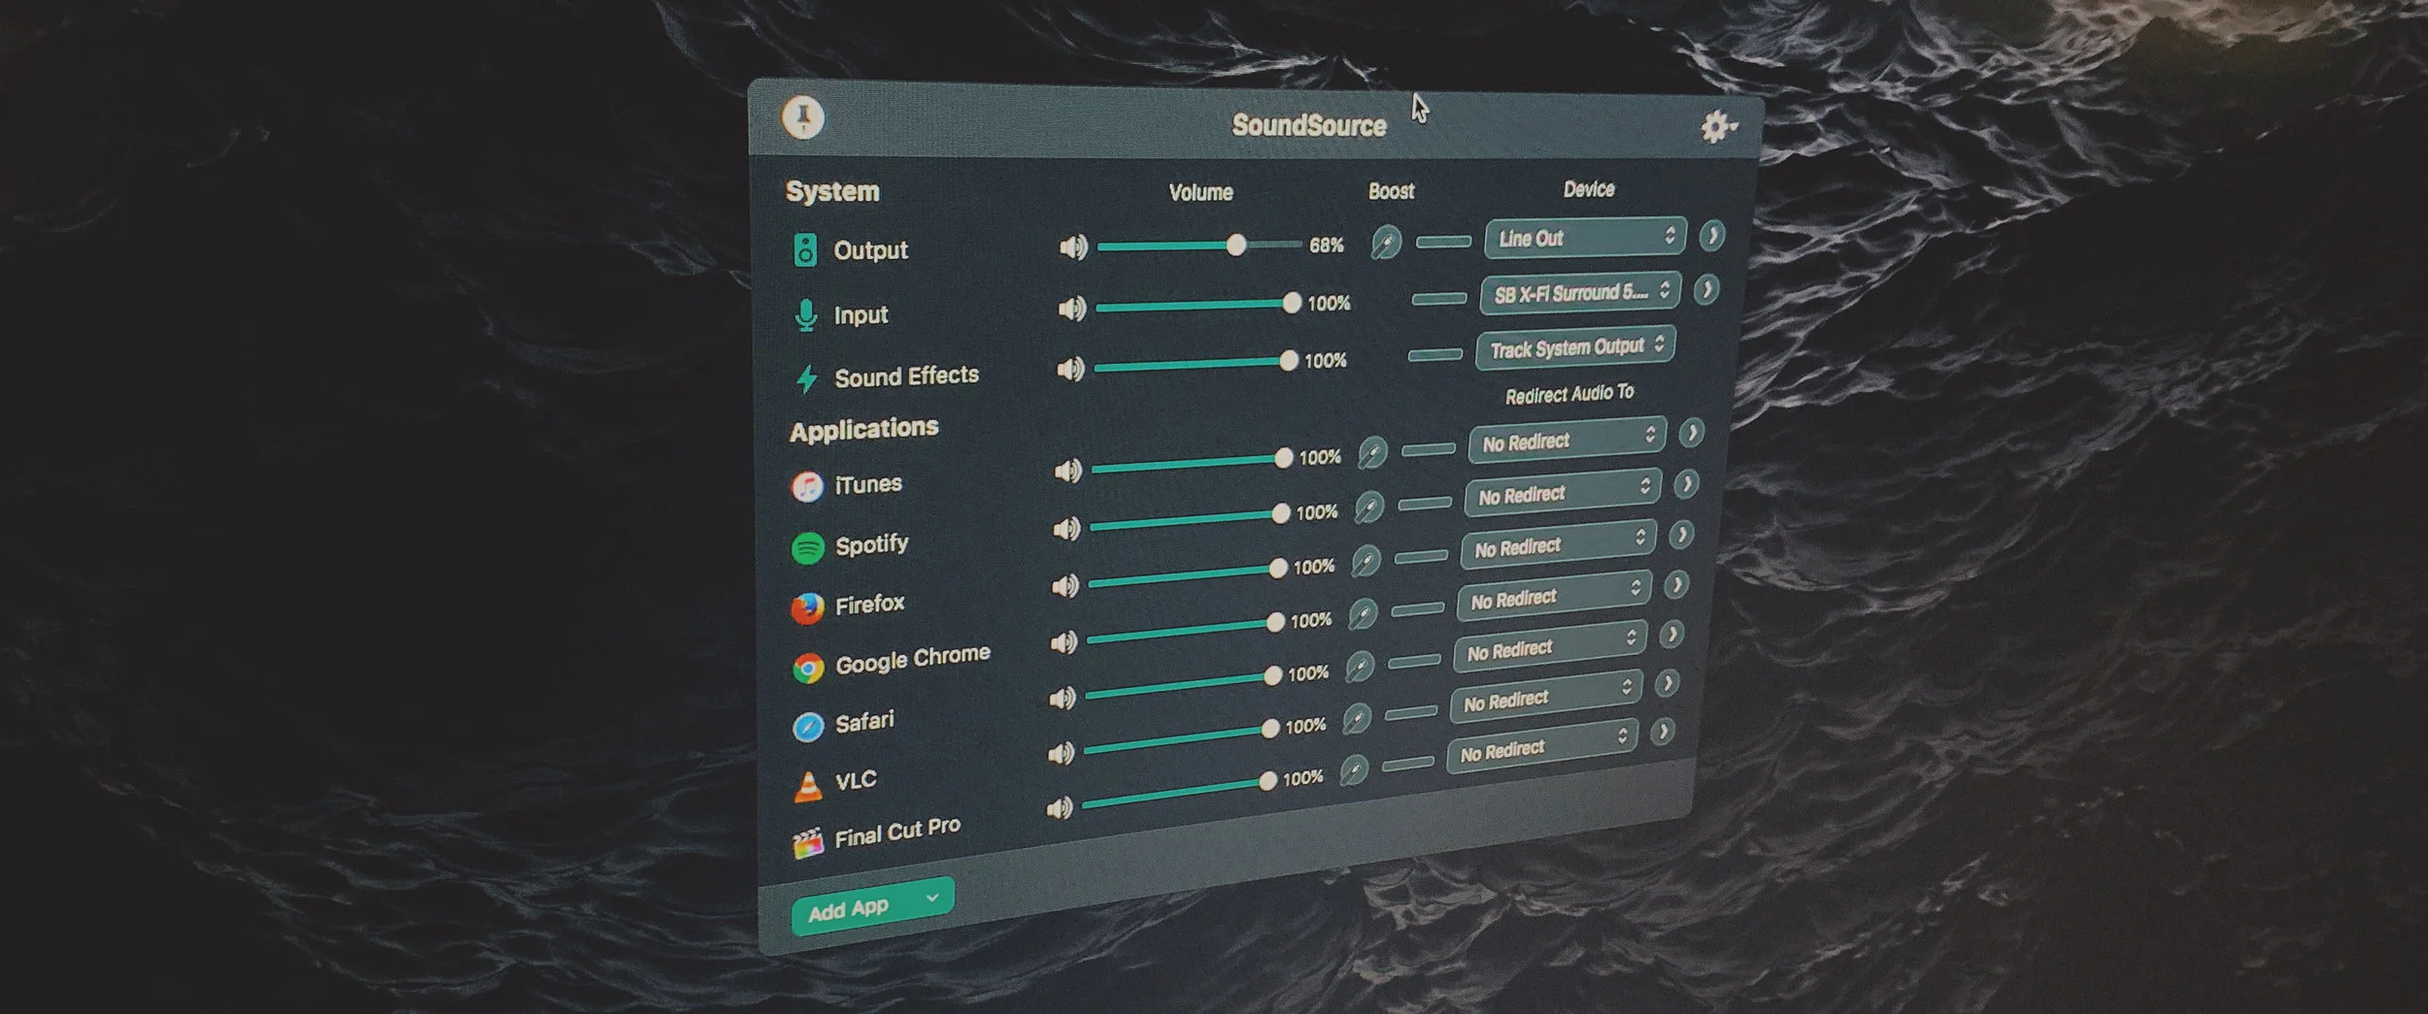Expand the Final Cut Pro row's arrow button
Viewport: 2428px width, 1014px height.
[x=1663, y=731]
